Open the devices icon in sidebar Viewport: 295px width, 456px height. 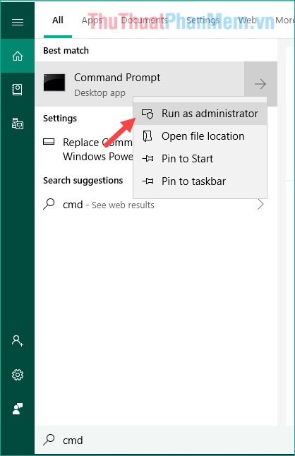pos(18,124)
